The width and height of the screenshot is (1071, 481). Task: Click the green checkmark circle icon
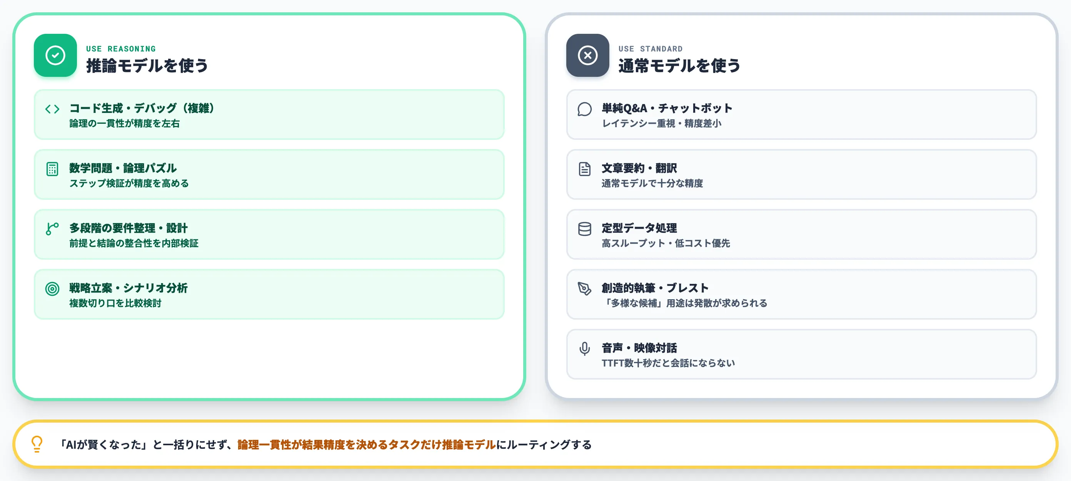point(55,55)
